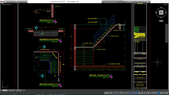Click the clean screen icon
The height and width of the screenshot is (95, 169).
point(164,93)
